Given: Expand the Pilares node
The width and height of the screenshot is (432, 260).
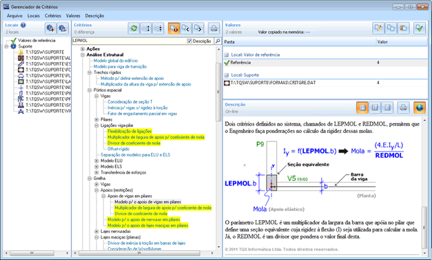Looking at the screenshot, I should click(x=96, y=120).
